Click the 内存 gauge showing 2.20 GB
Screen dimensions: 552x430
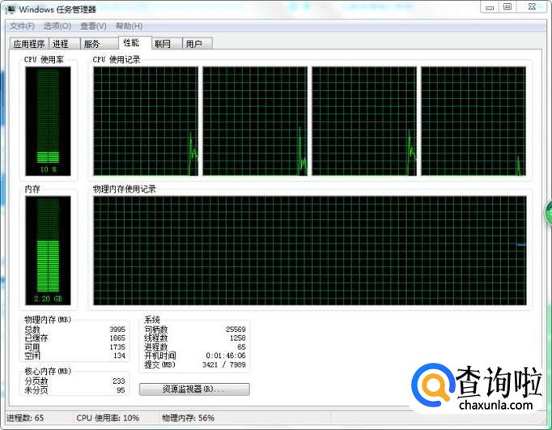(x=48, y=250)
